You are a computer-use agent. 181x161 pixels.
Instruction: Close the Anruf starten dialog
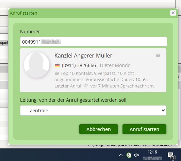(173, 13)
